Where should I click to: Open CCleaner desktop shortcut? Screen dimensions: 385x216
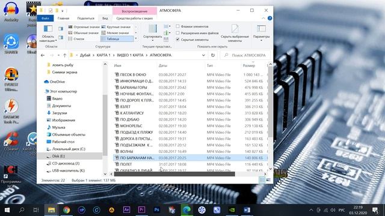click(x=11, y=142)
